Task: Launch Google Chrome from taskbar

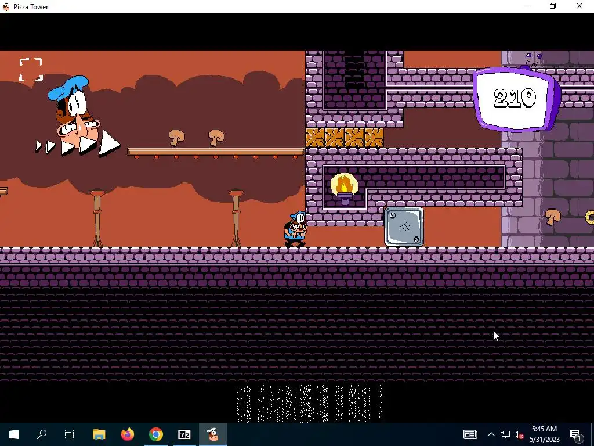Action: [155, 434]
